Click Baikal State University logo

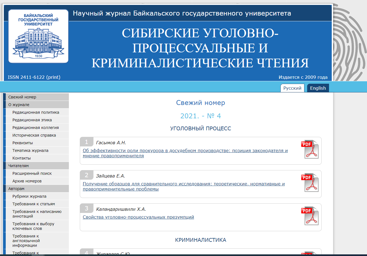pyautogui.click(x=38, y=36)
